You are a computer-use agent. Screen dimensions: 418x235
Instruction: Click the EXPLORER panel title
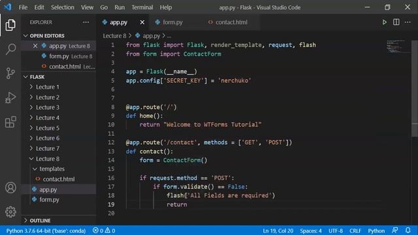[41, 22]
